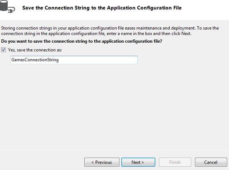Click the description line starting "Storing connection strings"
This screenshot has height=170, width=229.
(x=110, y=28)
